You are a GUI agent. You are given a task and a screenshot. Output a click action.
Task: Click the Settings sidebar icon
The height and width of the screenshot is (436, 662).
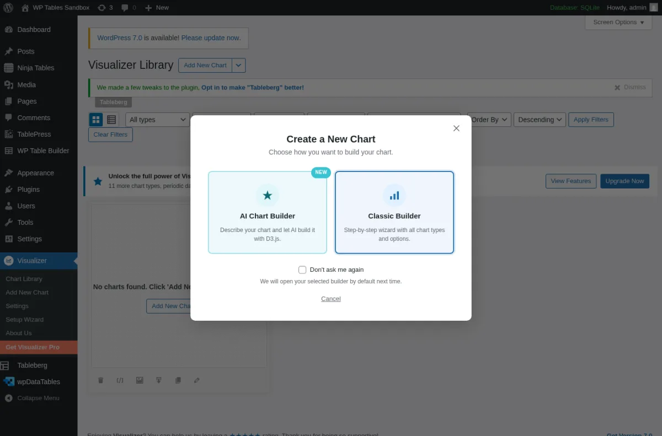coord(9,239)
